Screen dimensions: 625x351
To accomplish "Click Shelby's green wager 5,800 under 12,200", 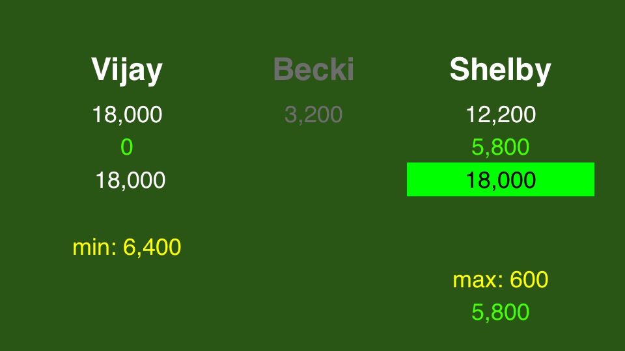I will click(500, 148).
